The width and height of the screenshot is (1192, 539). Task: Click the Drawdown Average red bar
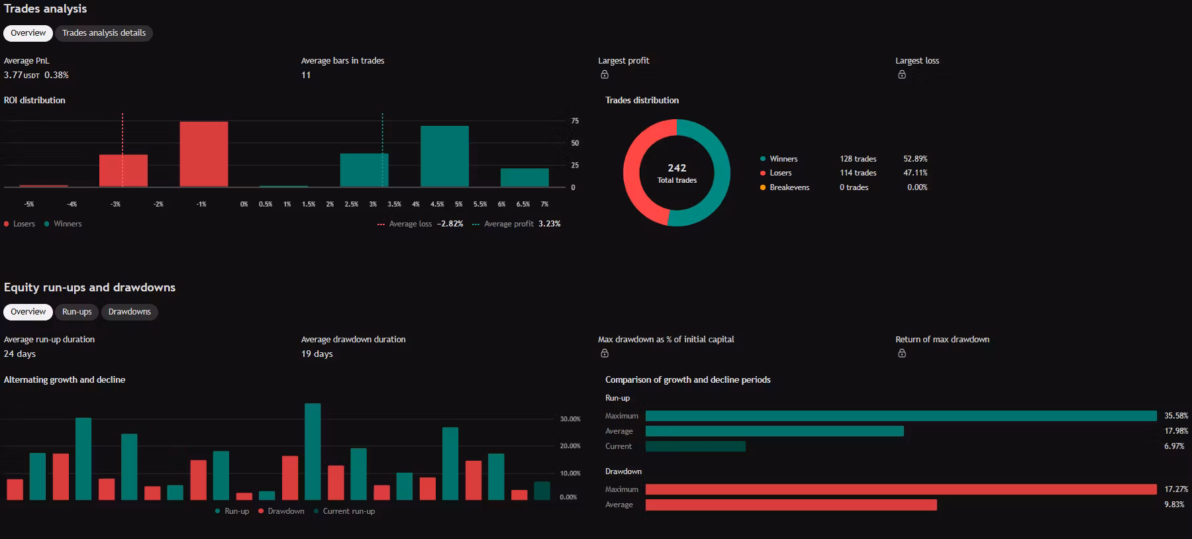point(791,505)
